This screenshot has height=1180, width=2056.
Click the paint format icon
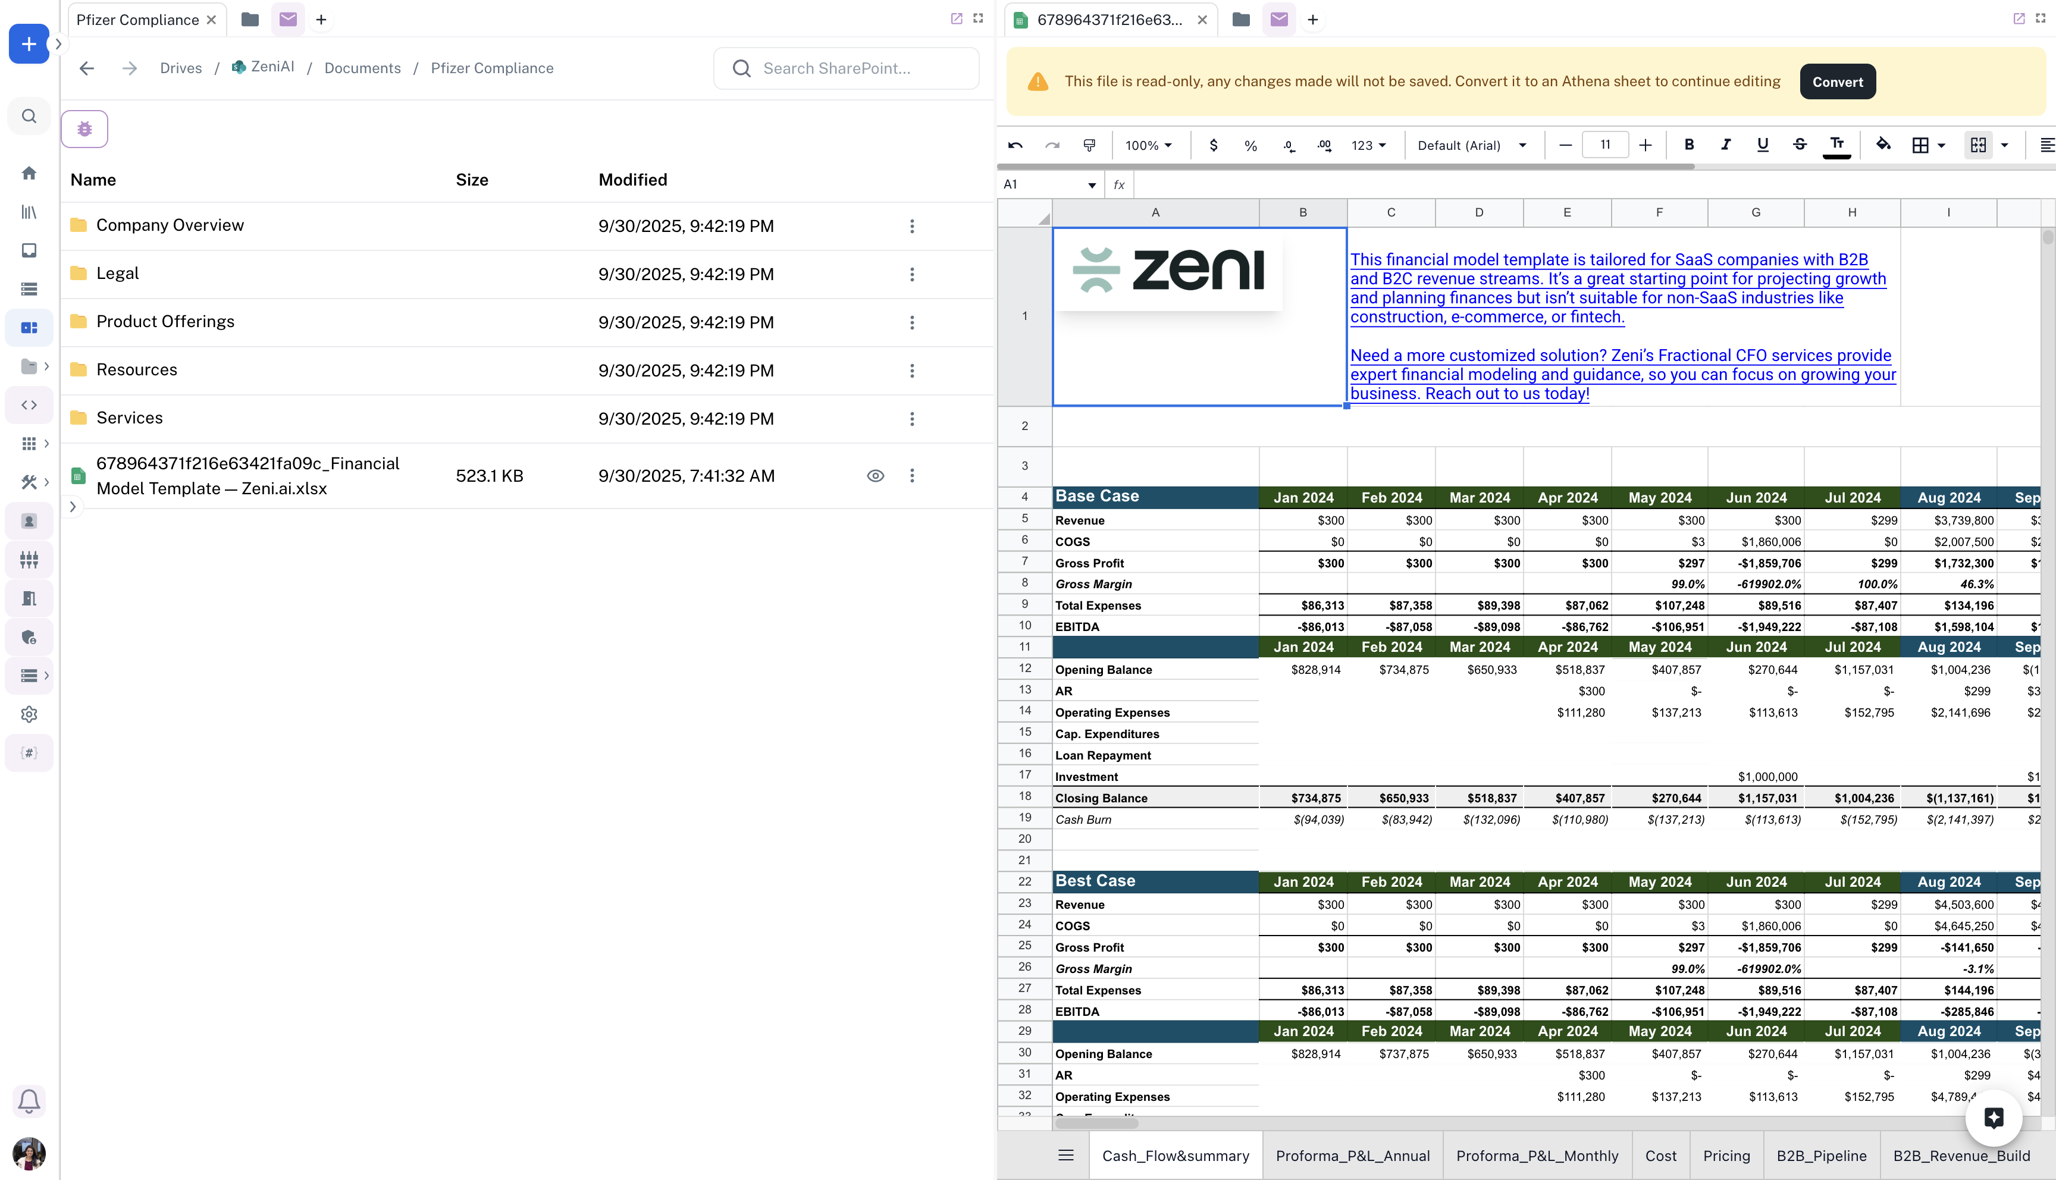(x=1089, y=145)
